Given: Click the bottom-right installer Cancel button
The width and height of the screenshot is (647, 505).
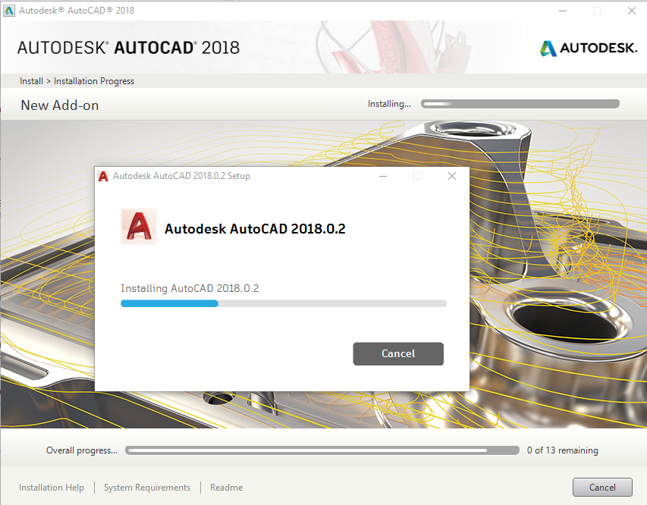Looking at the screenshot, I should click(602, 488).
